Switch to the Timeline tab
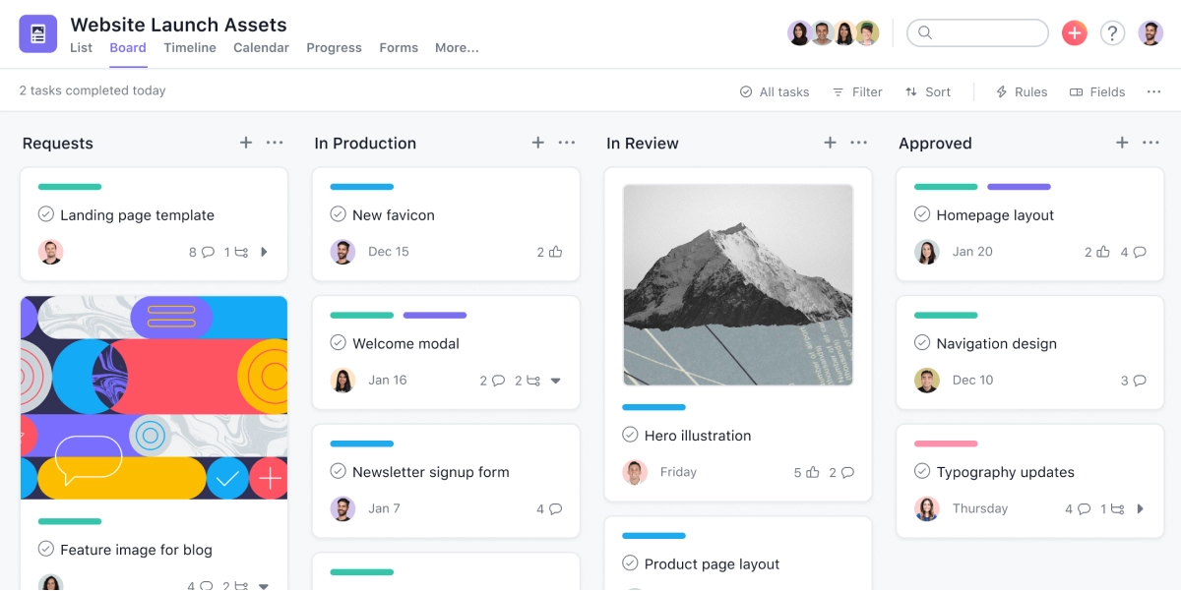Screen dimensions: 1181x591 pyautogui.click(x=189, y=47)
